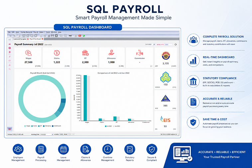
Task: Click the Paste toolbar icon
Action: 19,36
